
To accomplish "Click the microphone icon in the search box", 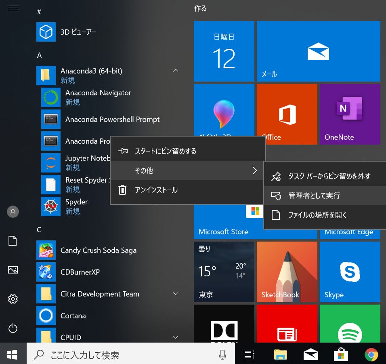I will (222, 355).
